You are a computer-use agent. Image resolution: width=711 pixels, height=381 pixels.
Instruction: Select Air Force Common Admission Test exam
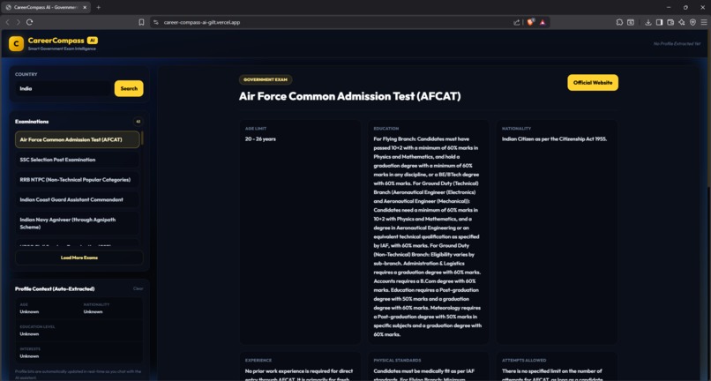click(77, 139)
